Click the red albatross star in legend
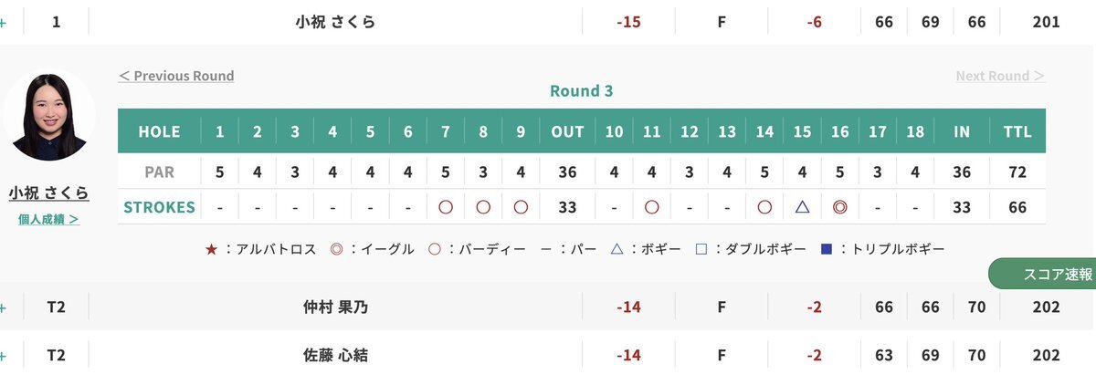The width and height of the screenshot is (1096, 375). pos(211,248)
